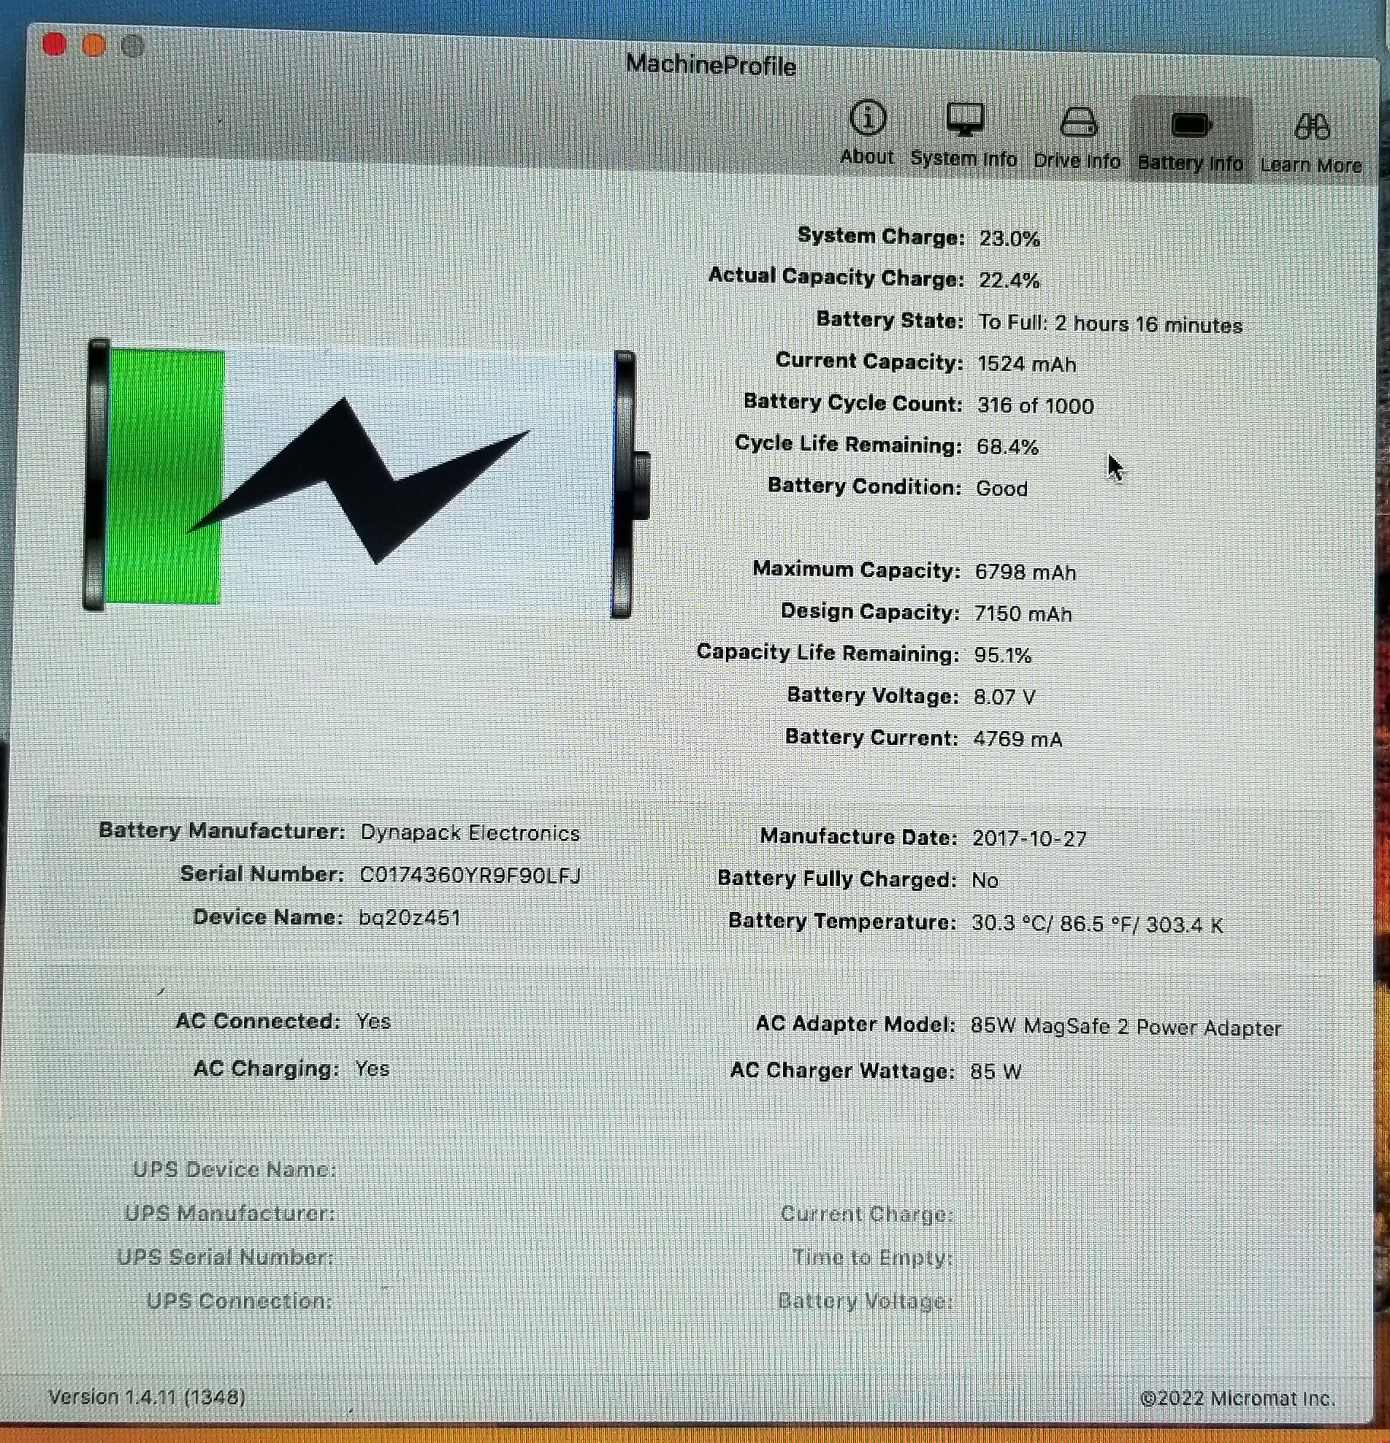Close the MachineProfile window
Viewport: 1390px width, 1443px height.
pyautogui.click(x=55, y=44)
